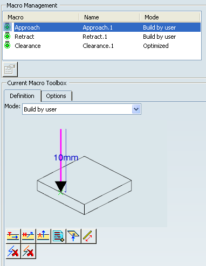Remove the current motion icon

pyautogui.click(x=29, y=251)
